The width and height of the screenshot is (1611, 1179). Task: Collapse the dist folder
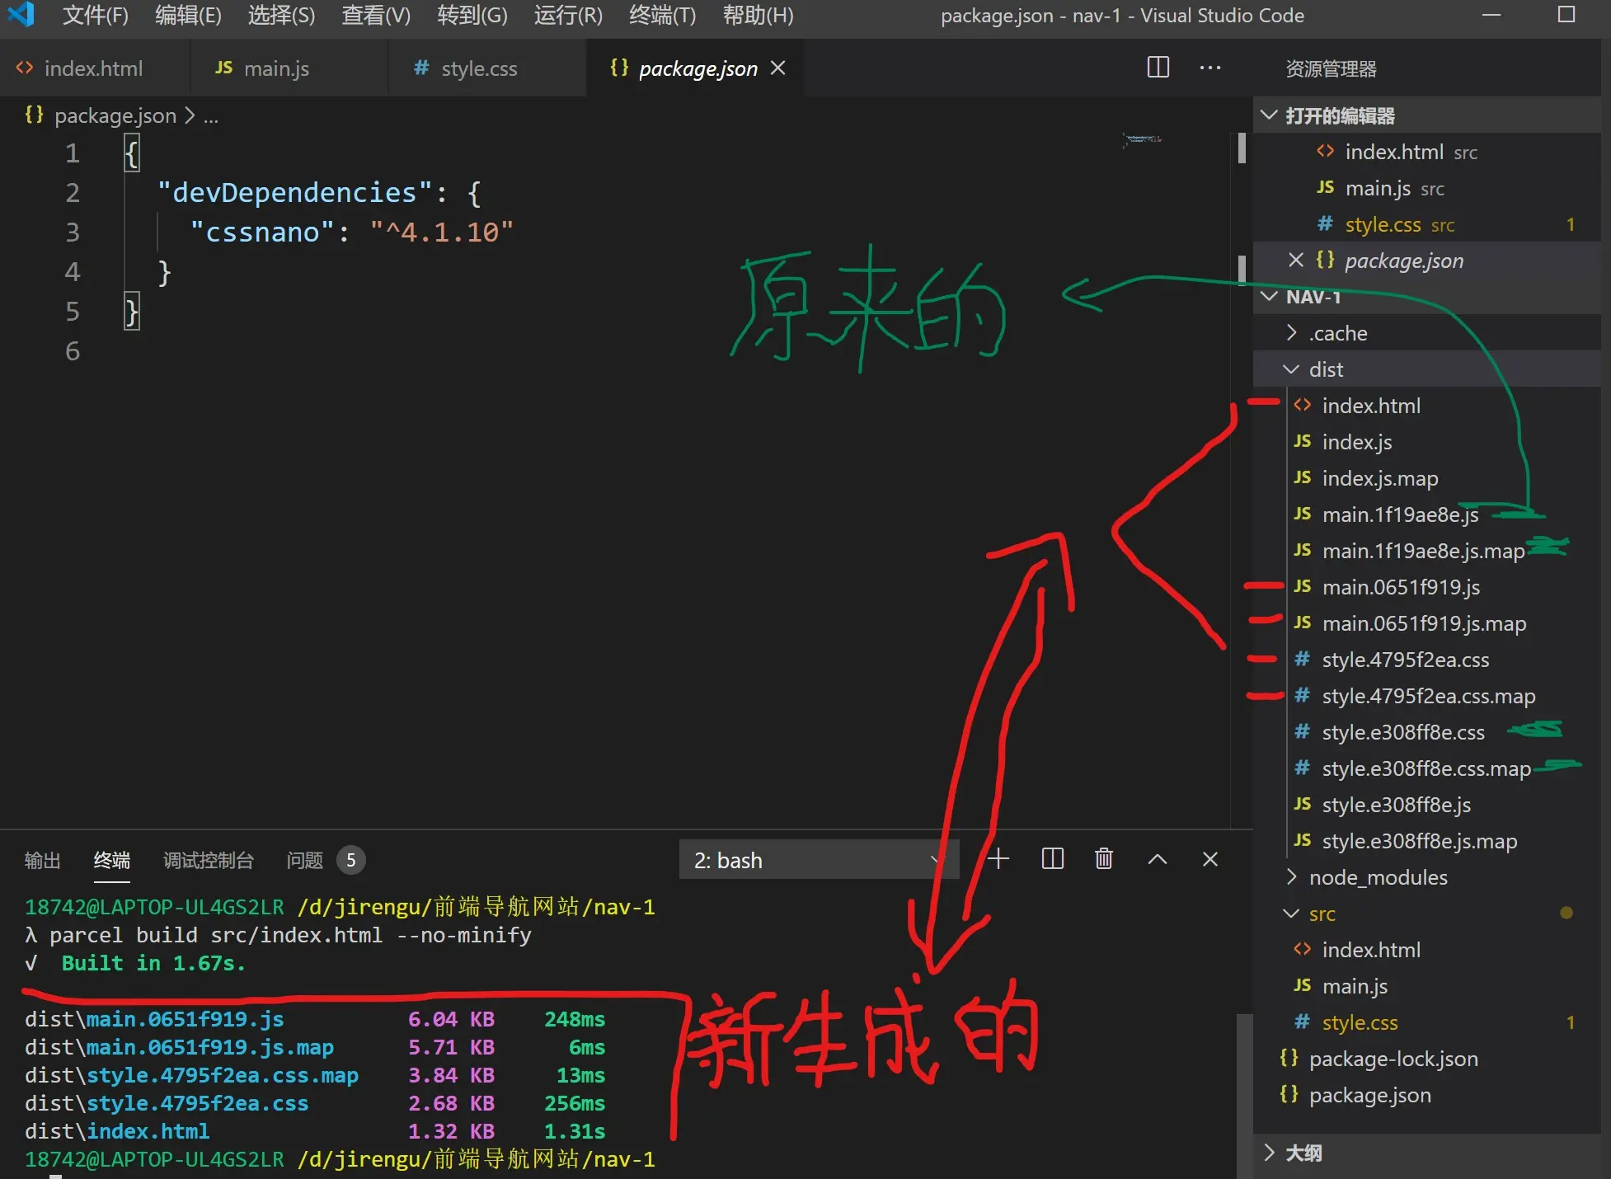[x=1325, y=369]
